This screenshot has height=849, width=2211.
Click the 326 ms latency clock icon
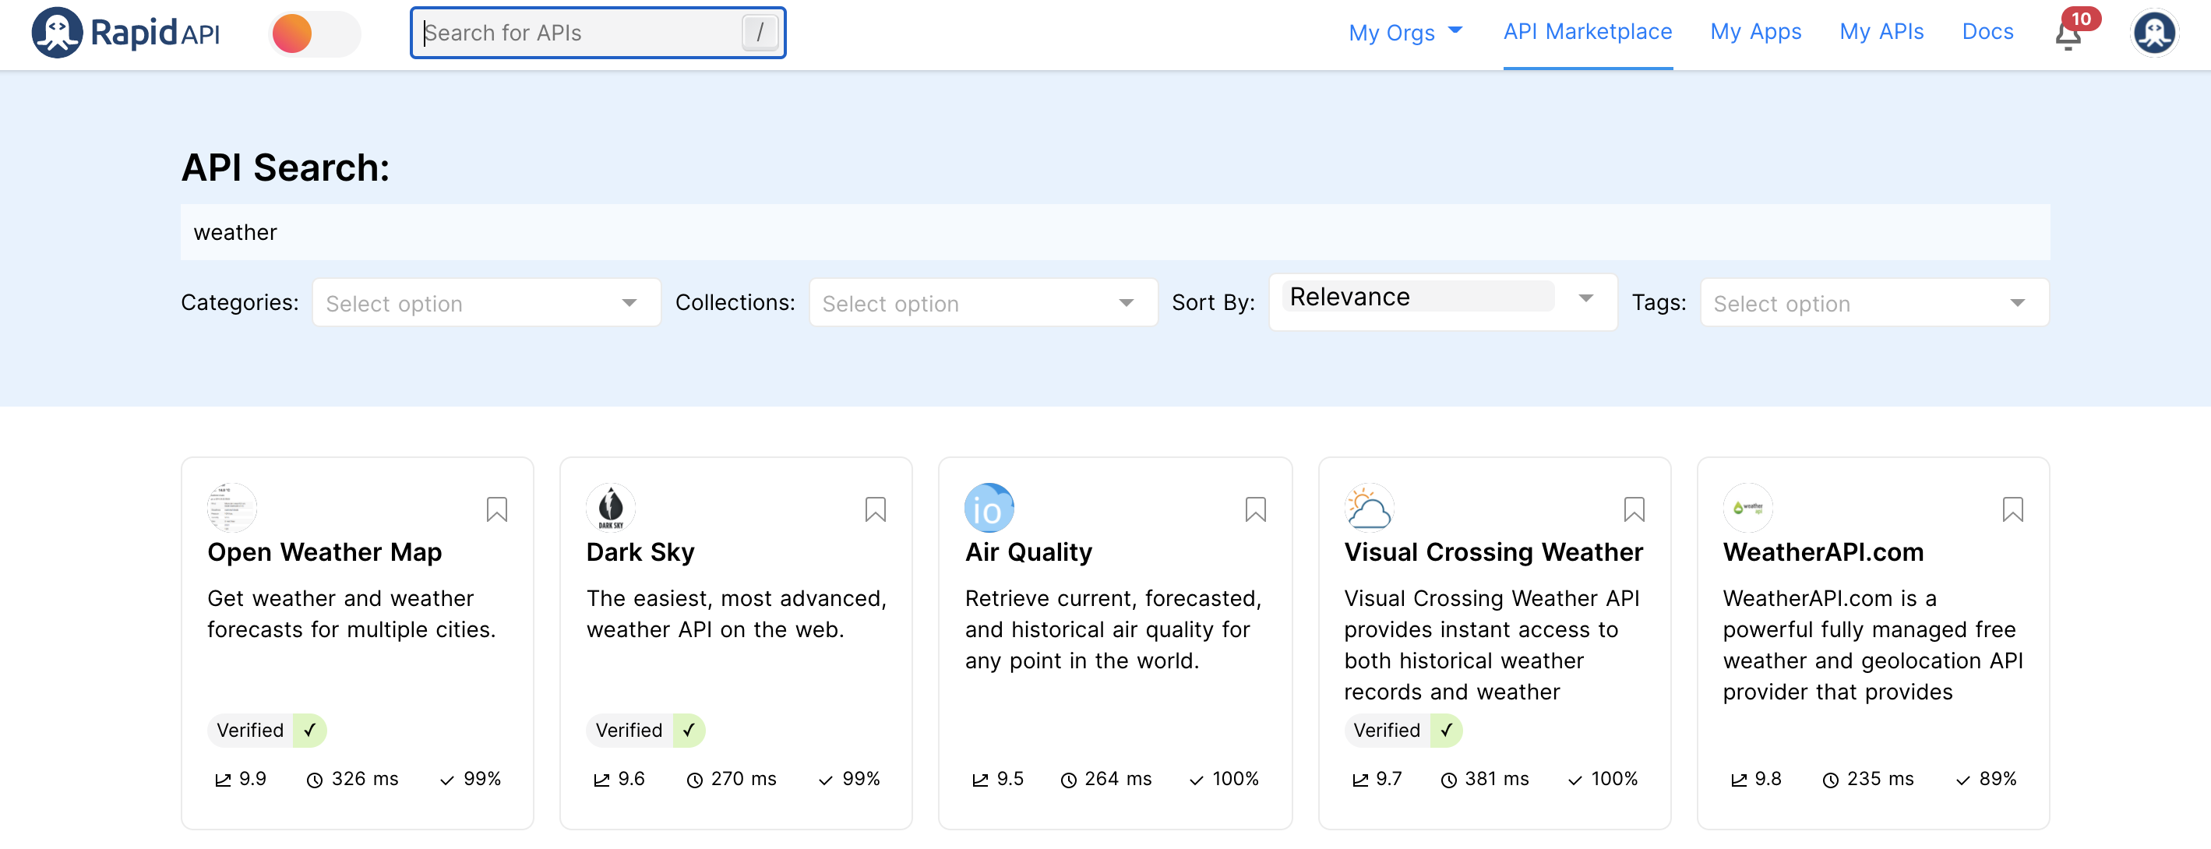tap(315, 780)
